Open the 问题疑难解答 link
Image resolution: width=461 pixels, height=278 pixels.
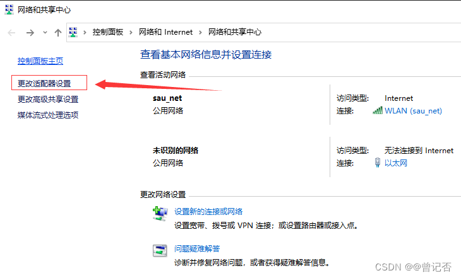tap(197, 248)
